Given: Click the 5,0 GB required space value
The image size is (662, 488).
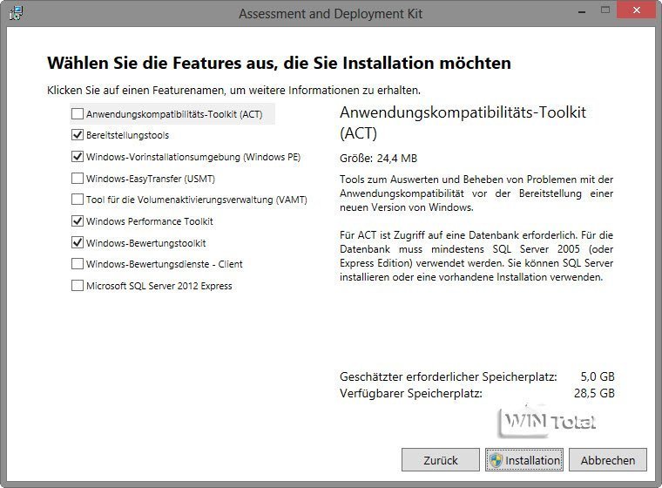Looking at the screenshot, I should click(598, 376).
